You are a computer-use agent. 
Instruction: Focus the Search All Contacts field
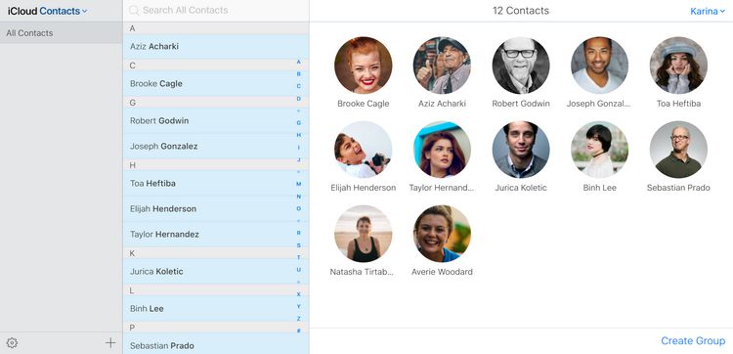[216, 11]
